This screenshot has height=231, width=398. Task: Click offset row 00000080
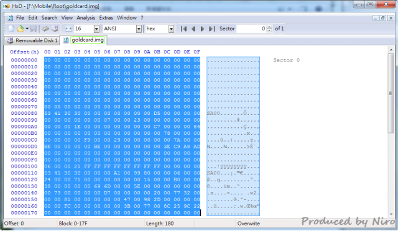[x=24, y=114]
